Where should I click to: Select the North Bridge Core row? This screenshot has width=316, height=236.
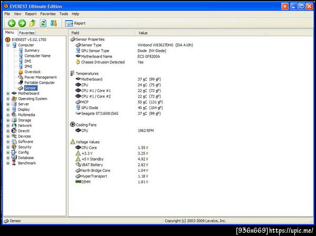pos(112,171)
